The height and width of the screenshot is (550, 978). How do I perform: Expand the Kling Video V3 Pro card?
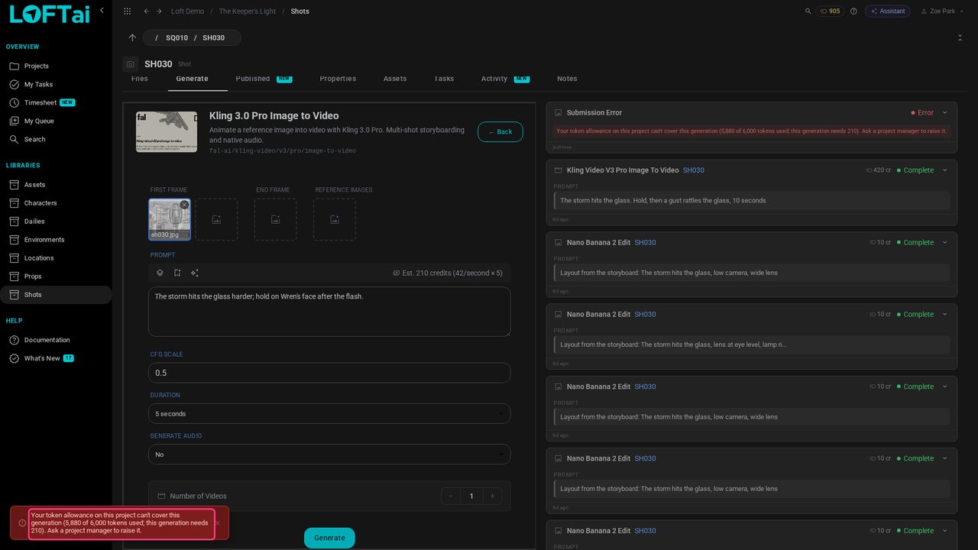tap(944, 170)
